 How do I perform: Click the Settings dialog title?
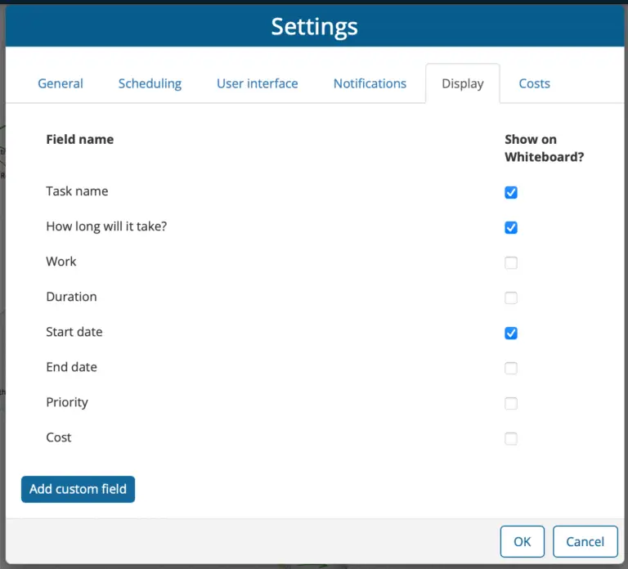click(x=314, y=27)
